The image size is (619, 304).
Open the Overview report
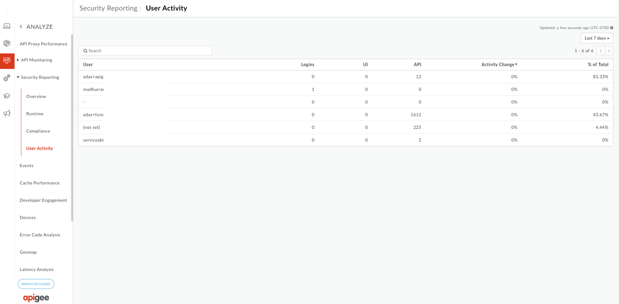(x=36, y=97)
